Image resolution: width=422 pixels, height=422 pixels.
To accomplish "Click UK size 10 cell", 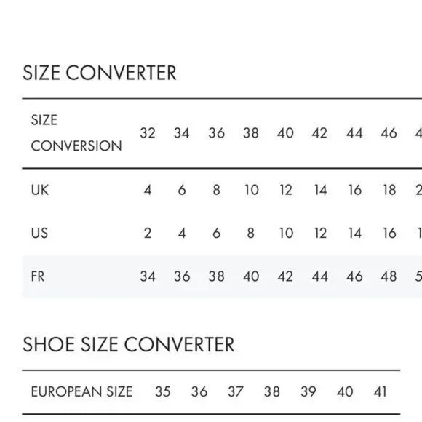I will [x=251, y=190].
